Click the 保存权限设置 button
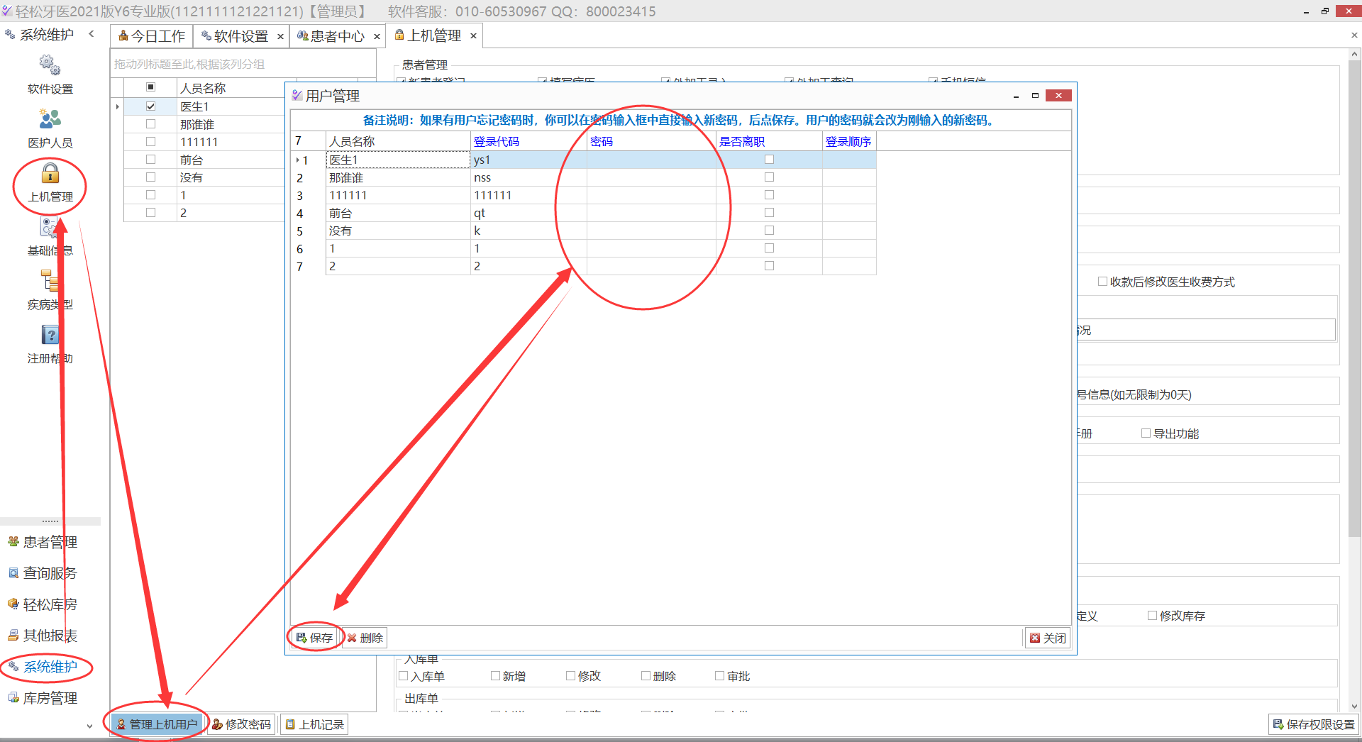The width and height of the screenshot is (1362, 742). 1314,724
